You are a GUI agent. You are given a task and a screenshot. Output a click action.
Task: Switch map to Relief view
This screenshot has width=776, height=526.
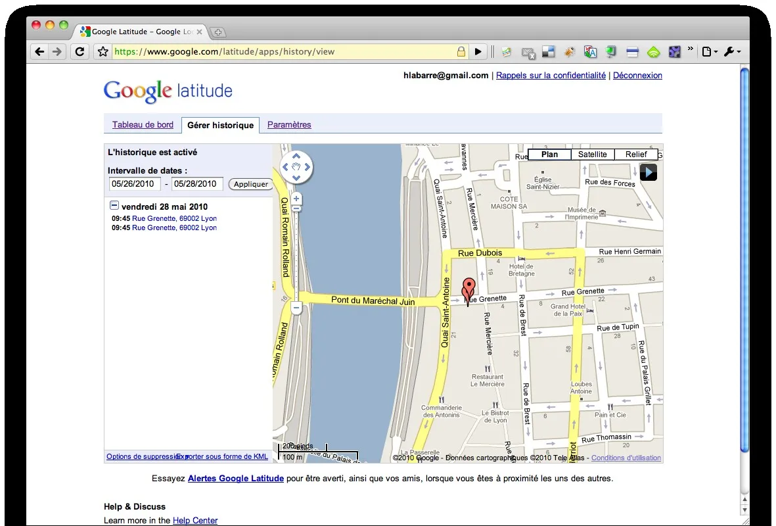coord(636,155)
